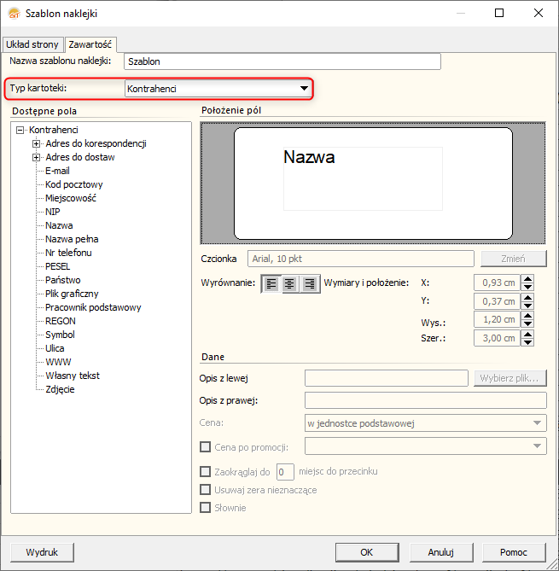Select right text alignment icon
This screenshot has width=559, height=571.
click(x=310, y=283)
